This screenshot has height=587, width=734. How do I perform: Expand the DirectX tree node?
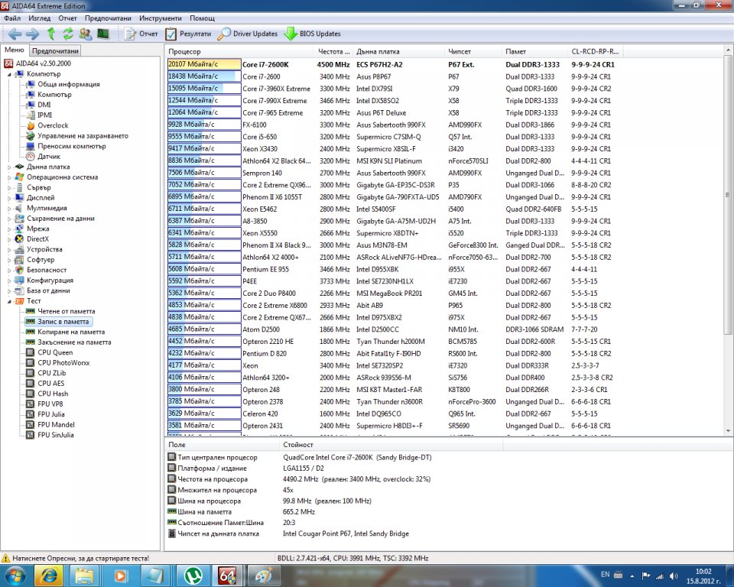[x=10, y=238]
